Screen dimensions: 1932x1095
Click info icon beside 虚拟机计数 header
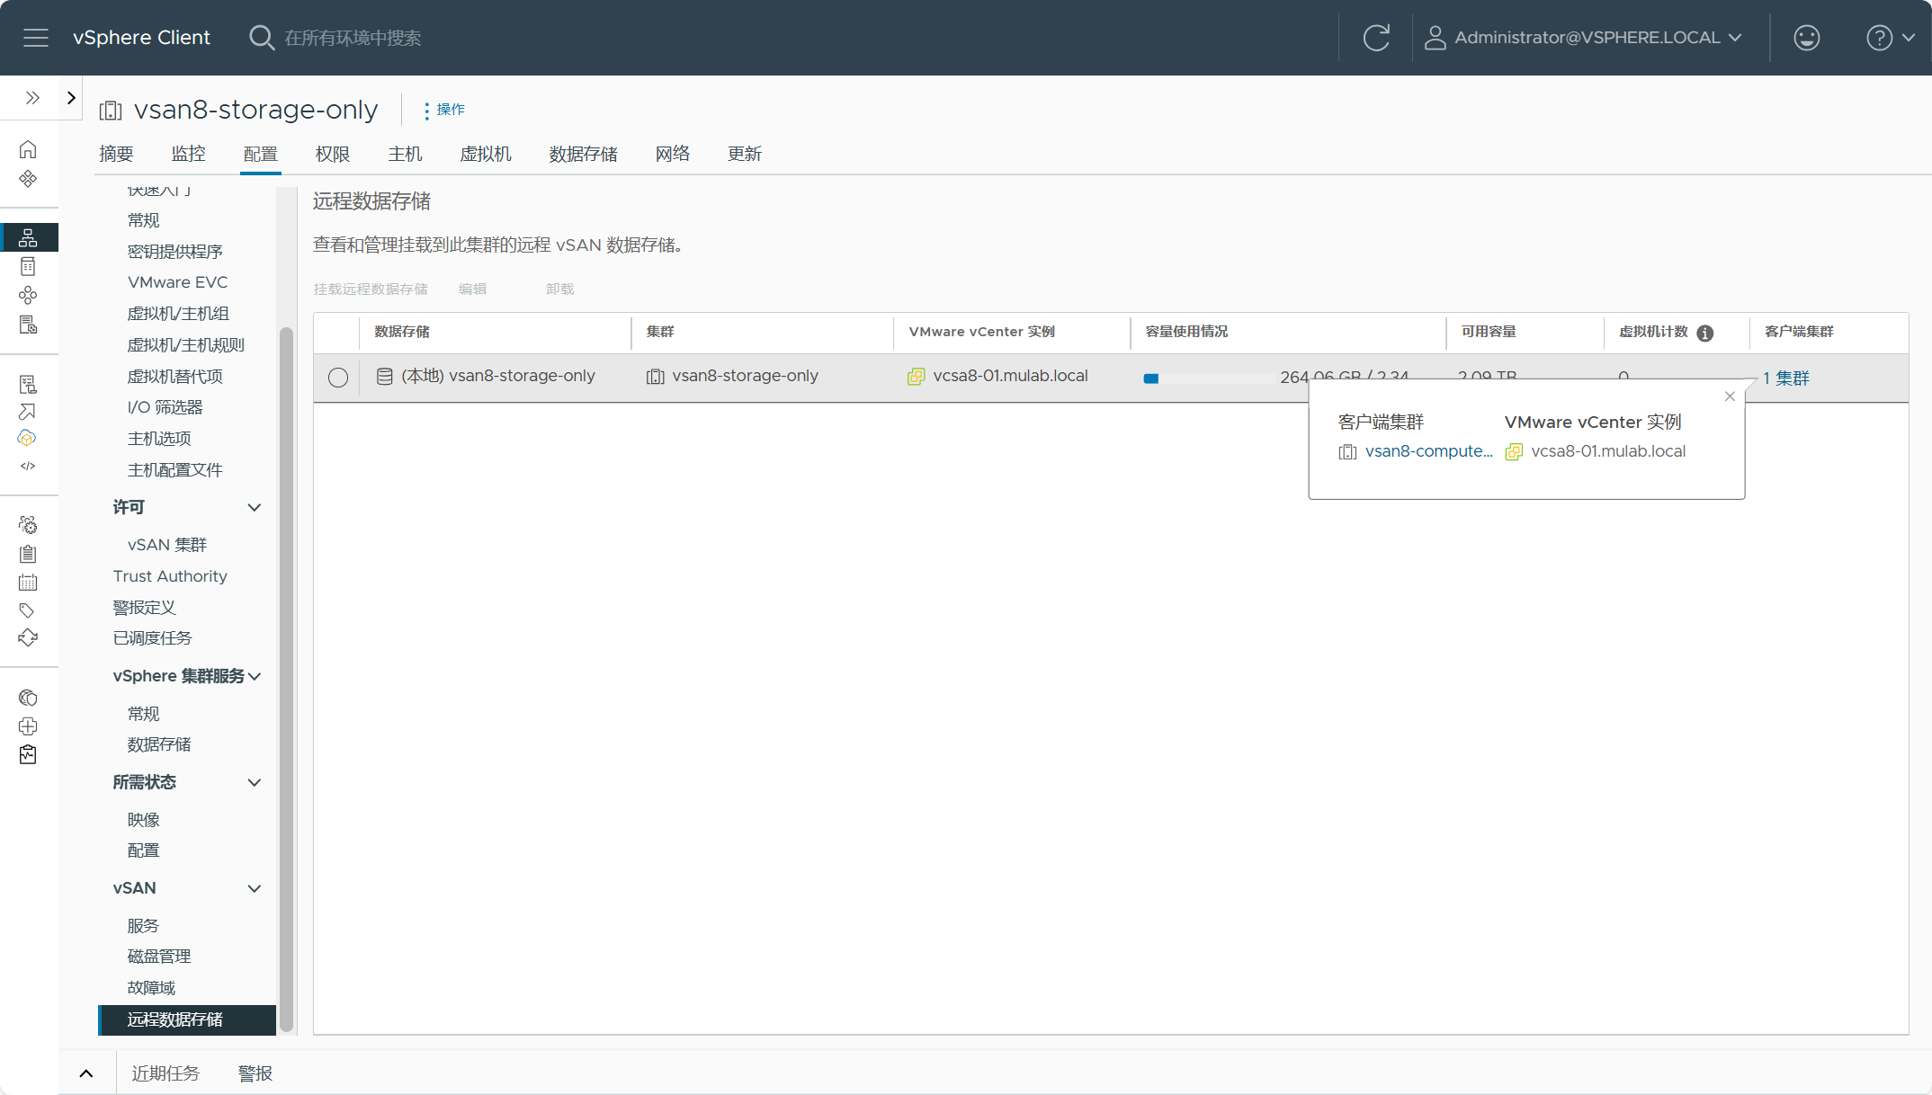1704,333
